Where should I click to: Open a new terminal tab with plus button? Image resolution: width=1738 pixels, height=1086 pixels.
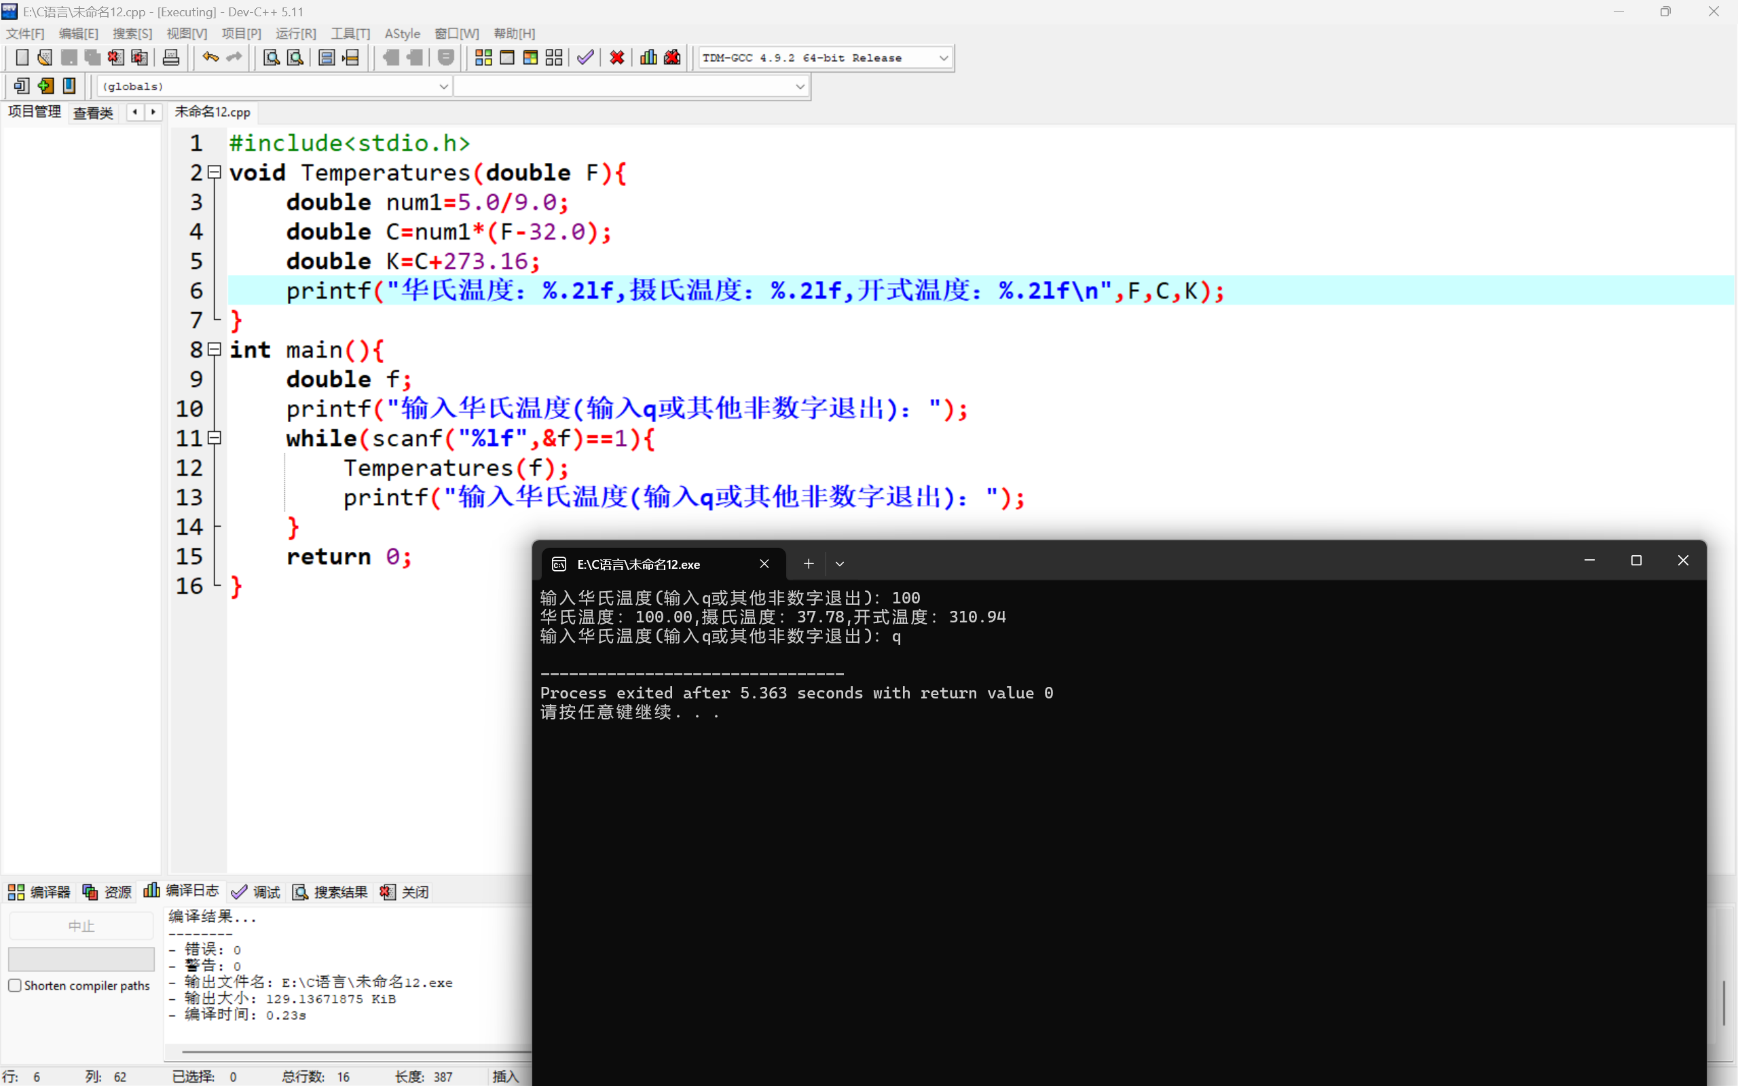pos(809,564)
